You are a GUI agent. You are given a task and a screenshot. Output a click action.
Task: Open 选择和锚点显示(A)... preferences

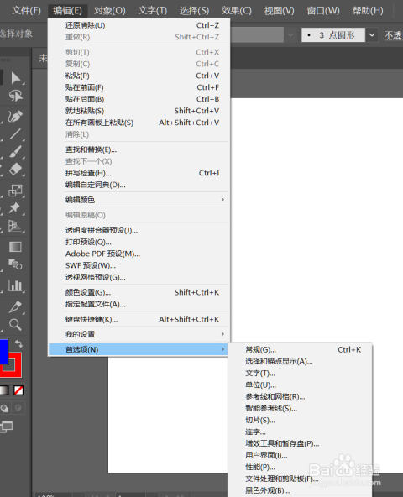pos(300,361)
